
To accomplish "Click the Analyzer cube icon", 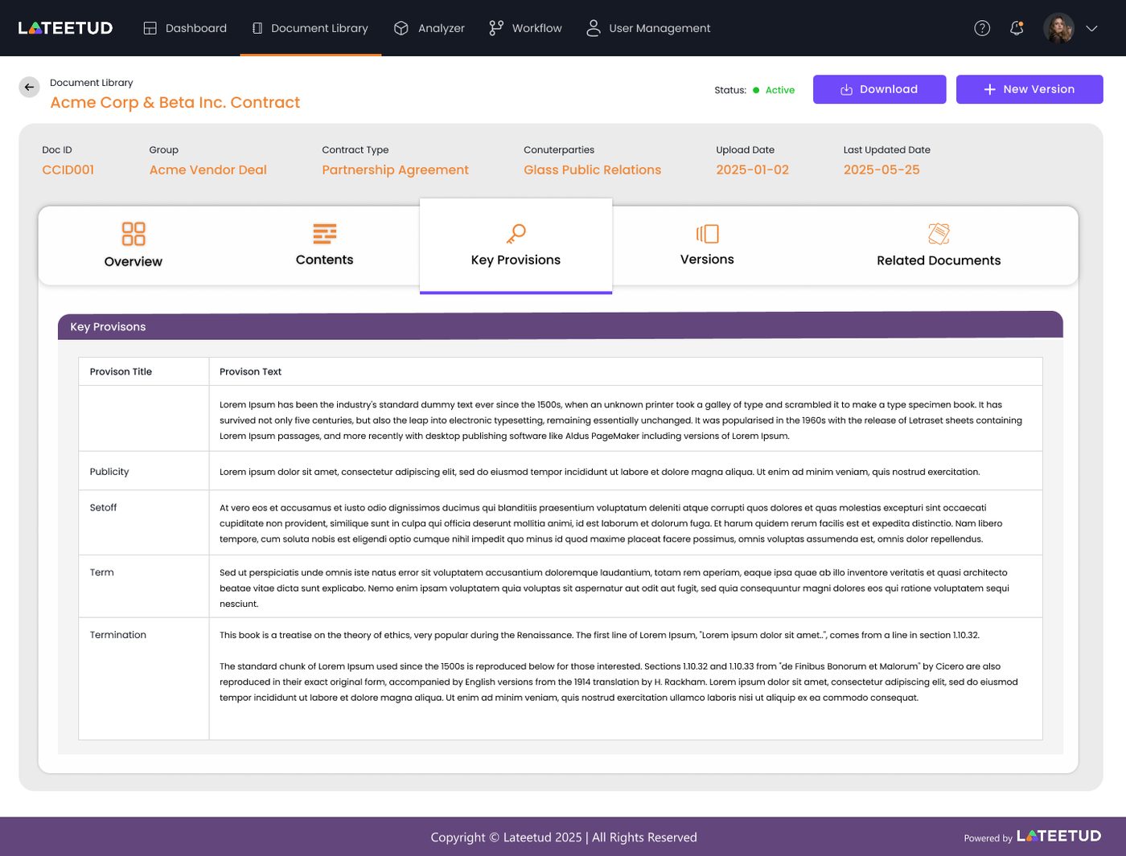I will (x=401, y=28).
